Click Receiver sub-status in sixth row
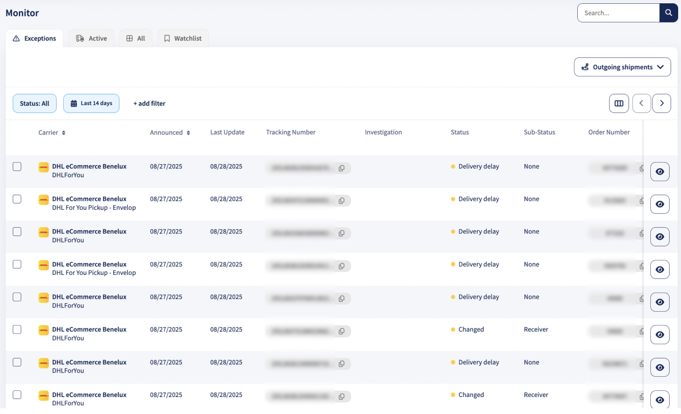 tap(536, 329)
